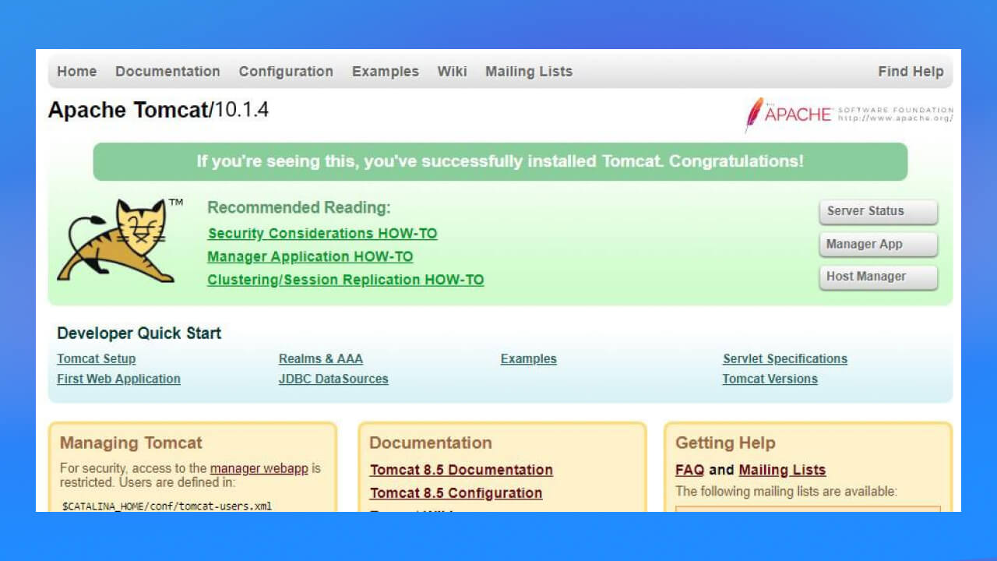
Task: Open Mailing Lists in the navigation bar
Action: point(529,72)
